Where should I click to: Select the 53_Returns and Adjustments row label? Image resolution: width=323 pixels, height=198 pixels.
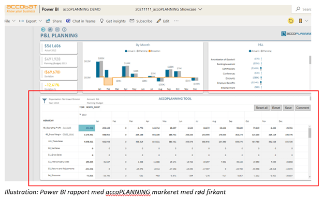click(61, 169)
